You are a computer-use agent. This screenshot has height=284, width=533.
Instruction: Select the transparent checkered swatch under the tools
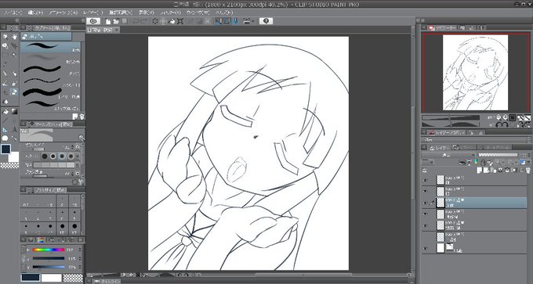coord(9,165)
